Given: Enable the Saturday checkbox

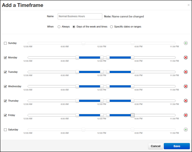Looking at the screenshot, I should [5, 130].
